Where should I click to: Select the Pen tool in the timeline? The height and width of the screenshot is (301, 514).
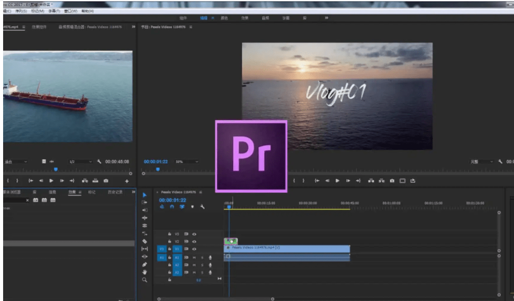144,265
